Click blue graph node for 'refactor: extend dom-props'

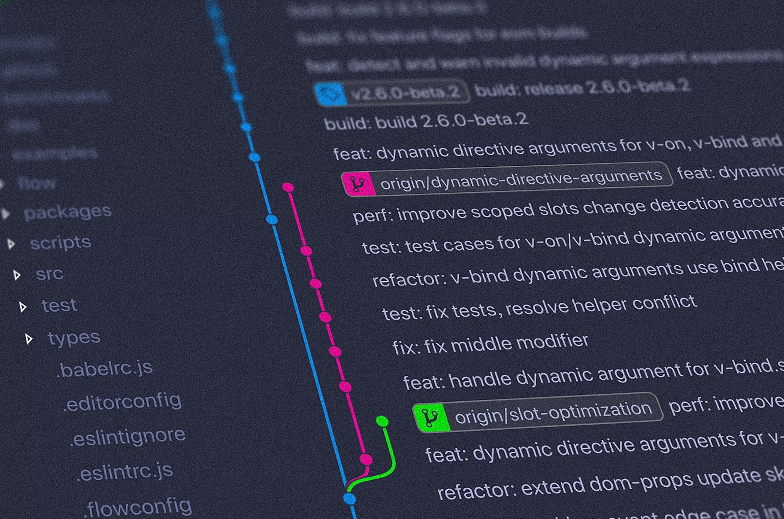(x=350, y=498)
